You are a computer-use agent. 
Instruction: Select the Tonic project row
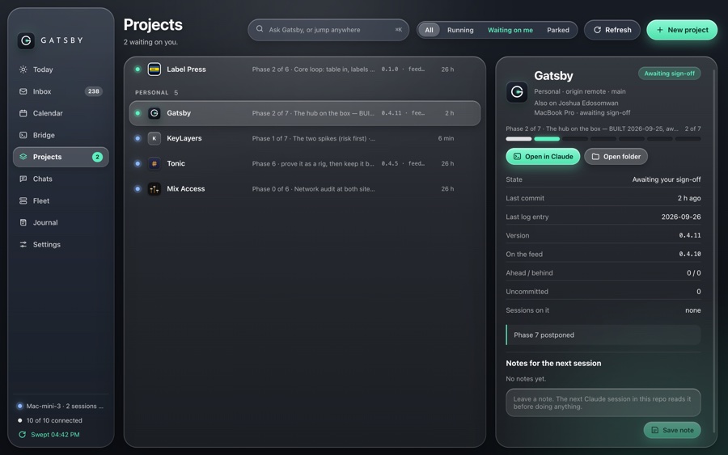305,163
